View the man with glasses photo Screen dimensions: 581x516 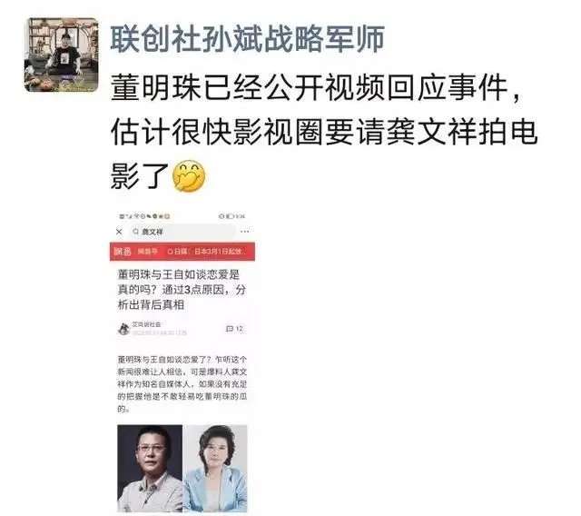click(x=150, y=469)
